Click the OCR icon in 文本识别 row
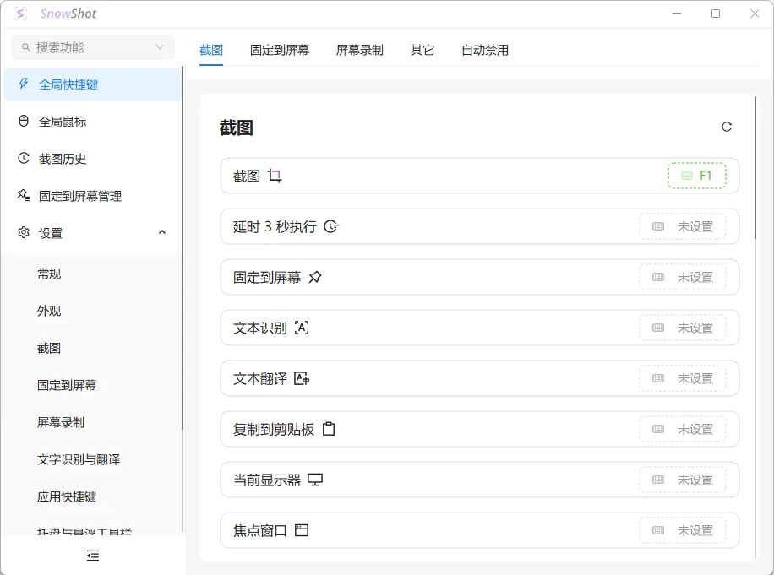 point(302,328)
